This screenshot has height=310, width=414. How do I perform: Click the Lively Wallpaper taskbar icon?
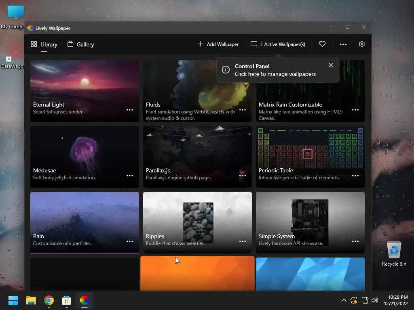click(84, 300)
